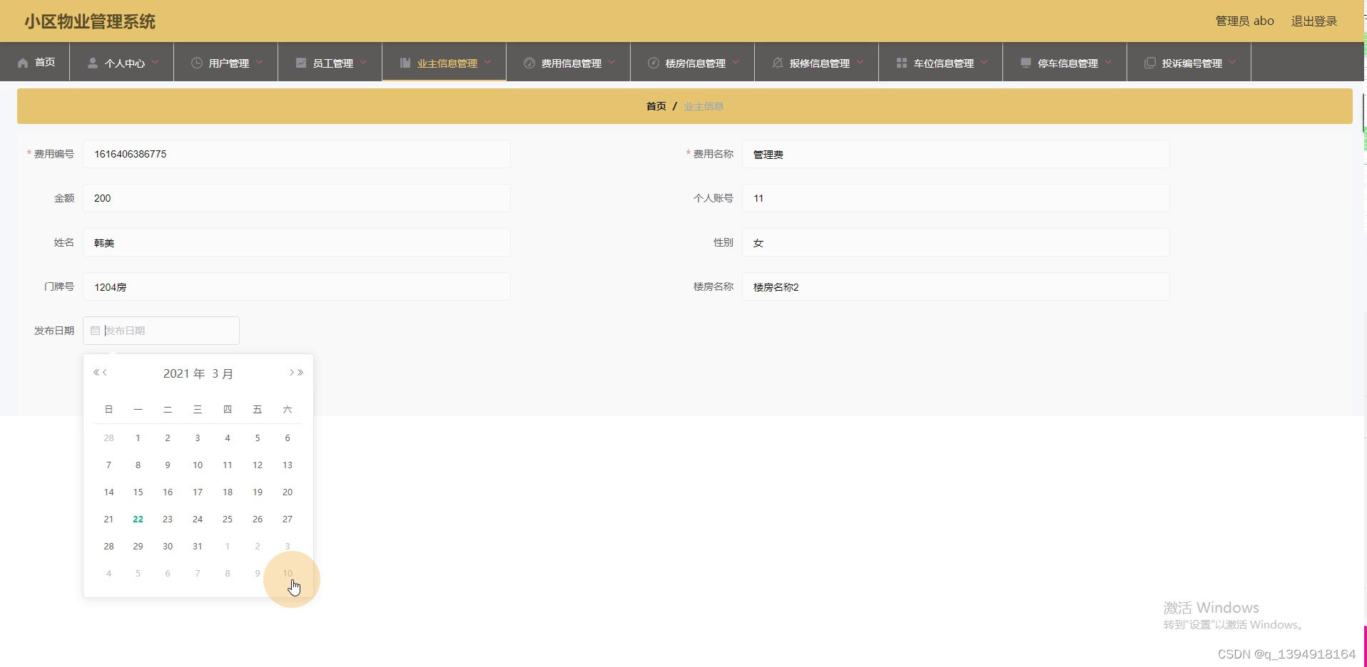Expand the 业主信息管理 menu chevron

click(487, 63)
